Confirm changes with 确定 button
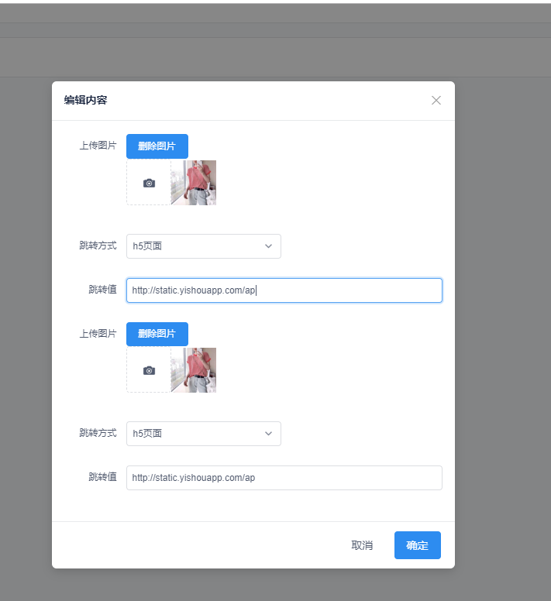 (418, 545)
